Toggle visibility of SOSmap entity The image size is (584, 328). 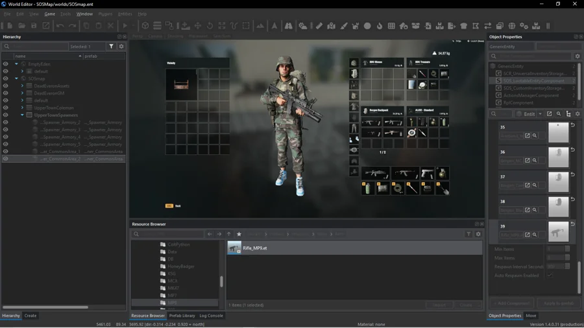(x=6, y=78)
